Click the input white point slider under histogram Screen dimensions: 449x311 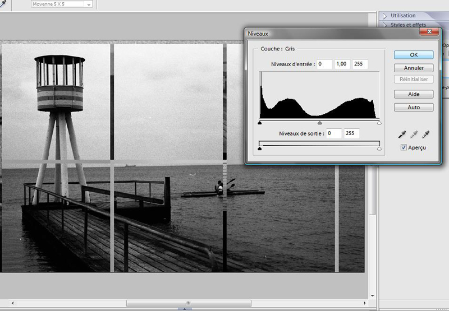coord(379,123)
